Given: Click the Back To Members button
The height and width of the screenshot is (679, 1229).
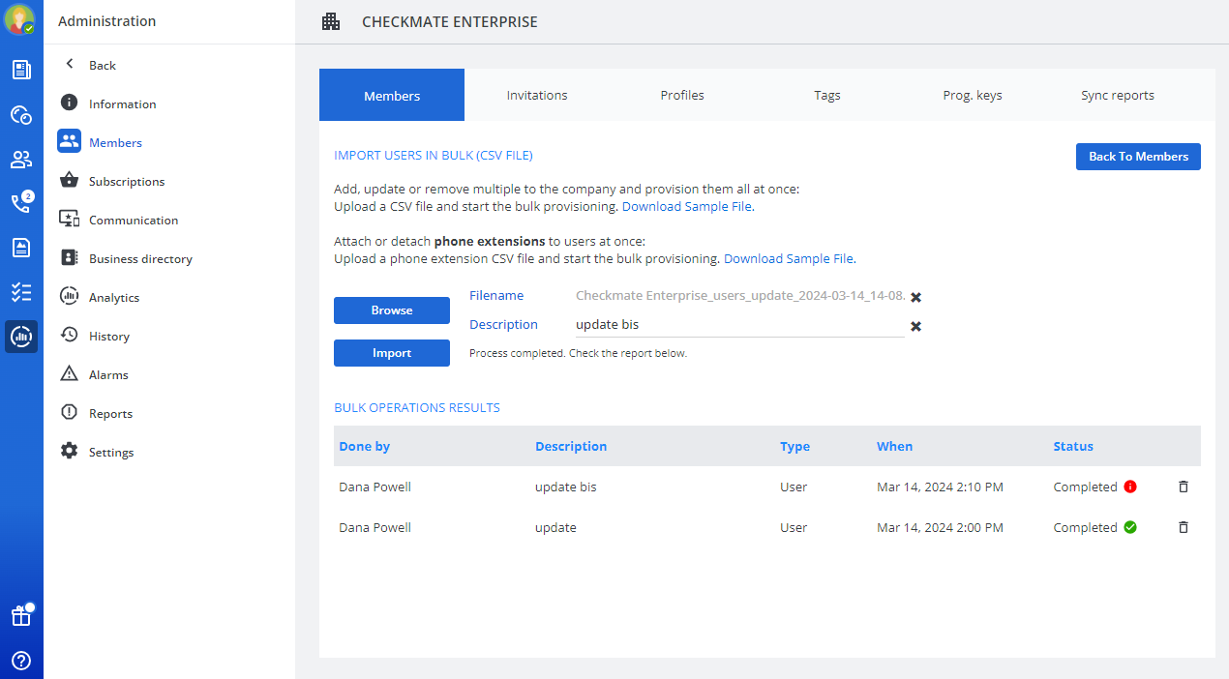Looking at the screenshot, I should click(x=1138, y=157).
